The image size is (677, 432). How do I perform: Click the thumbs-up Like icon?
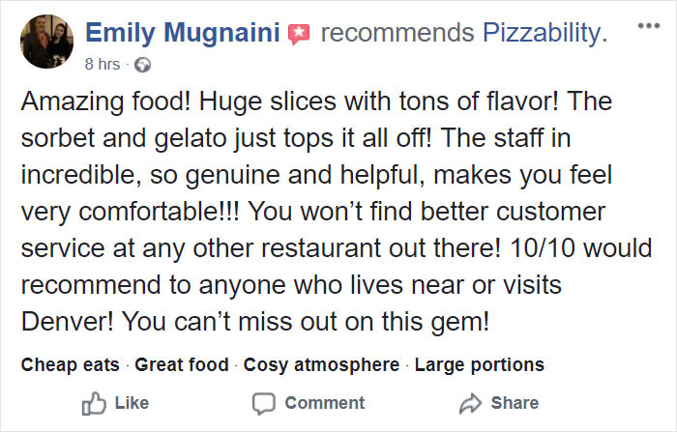94,403
